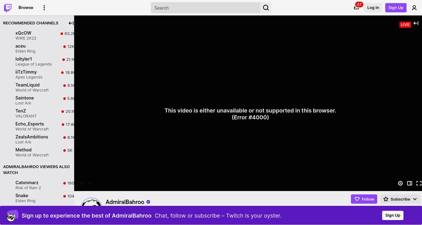Open the user account icon menu
This screenshot has width=422, height=225.
(x=414, y=8)
